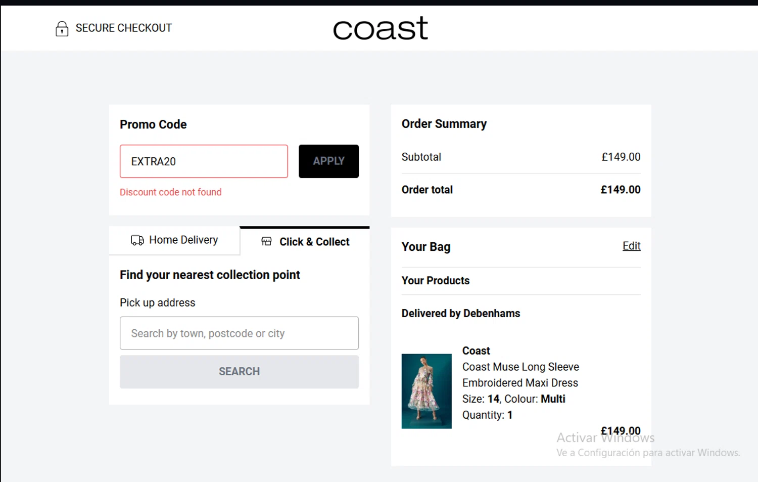
Task: Apply the promo code
Action: point(328,161)
